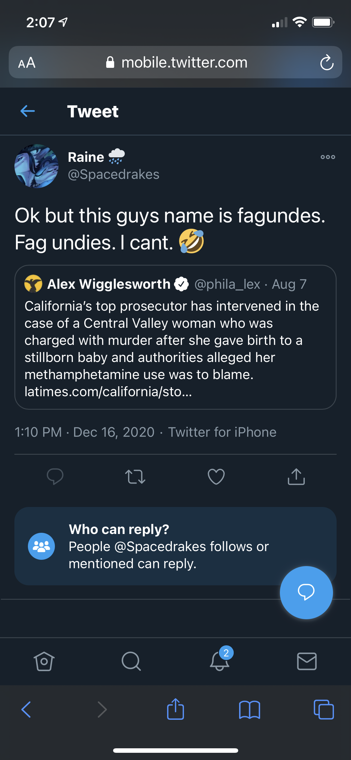This screenshot has width=351, height=760.
Task: Tap Safari share sheet icon
Action: click(175, 709)
